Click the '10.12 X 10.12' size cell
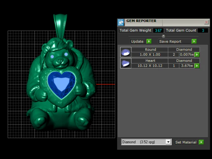This screenshot has width=212, height=159. point(150,66)
